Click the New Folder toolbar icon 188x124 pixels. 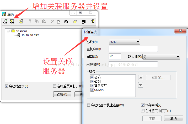pos(75,22)
